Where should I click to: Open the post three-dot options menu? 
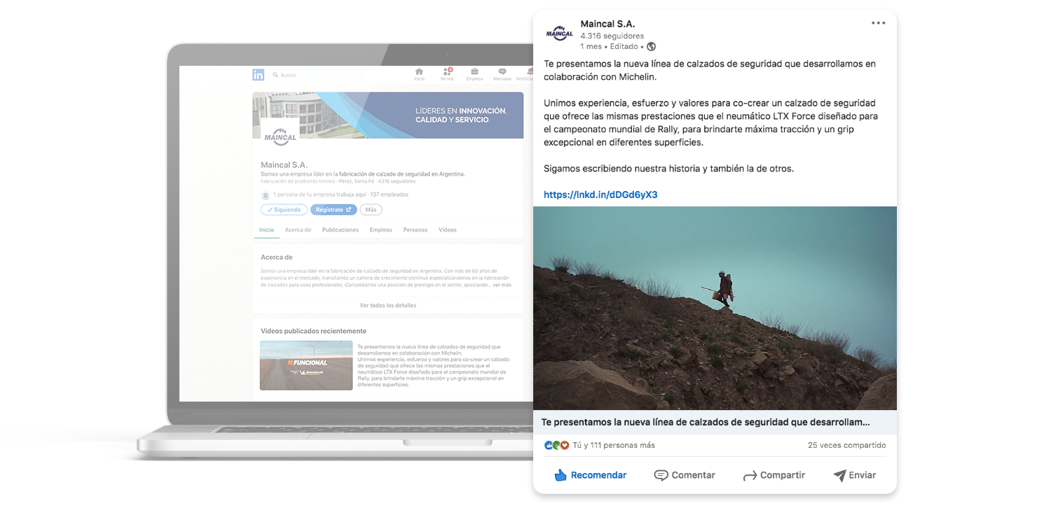click(879, 23)
